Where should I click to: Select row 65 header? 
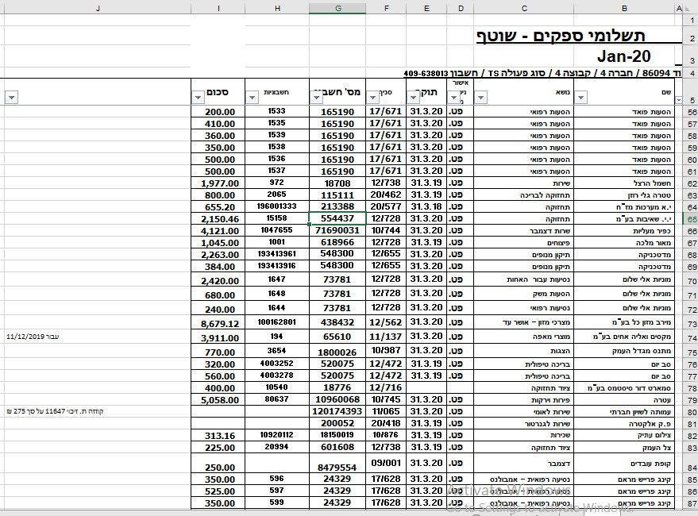click(690, 218)
